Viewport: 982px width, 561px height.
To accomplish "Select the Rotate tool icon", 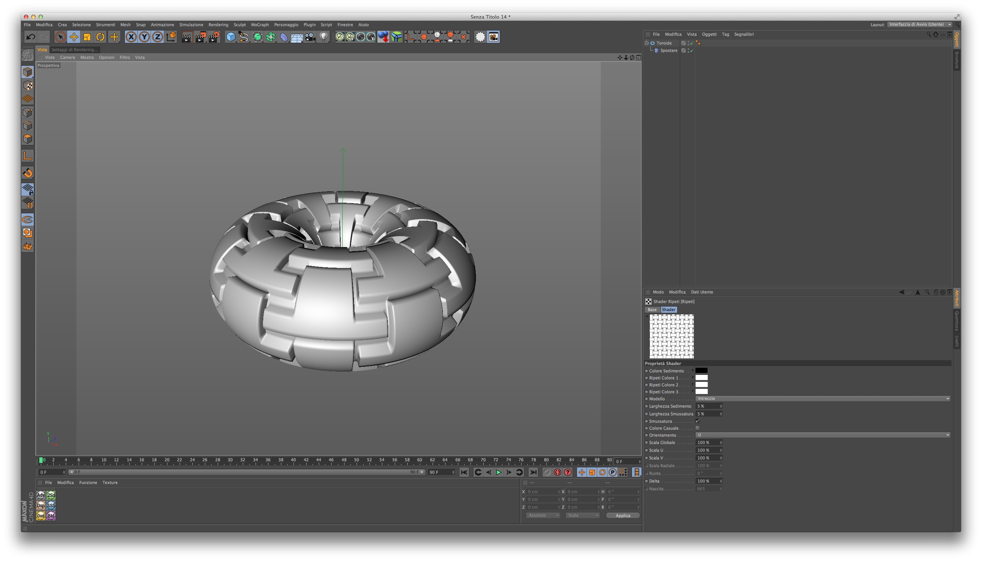I will [100, 37].
